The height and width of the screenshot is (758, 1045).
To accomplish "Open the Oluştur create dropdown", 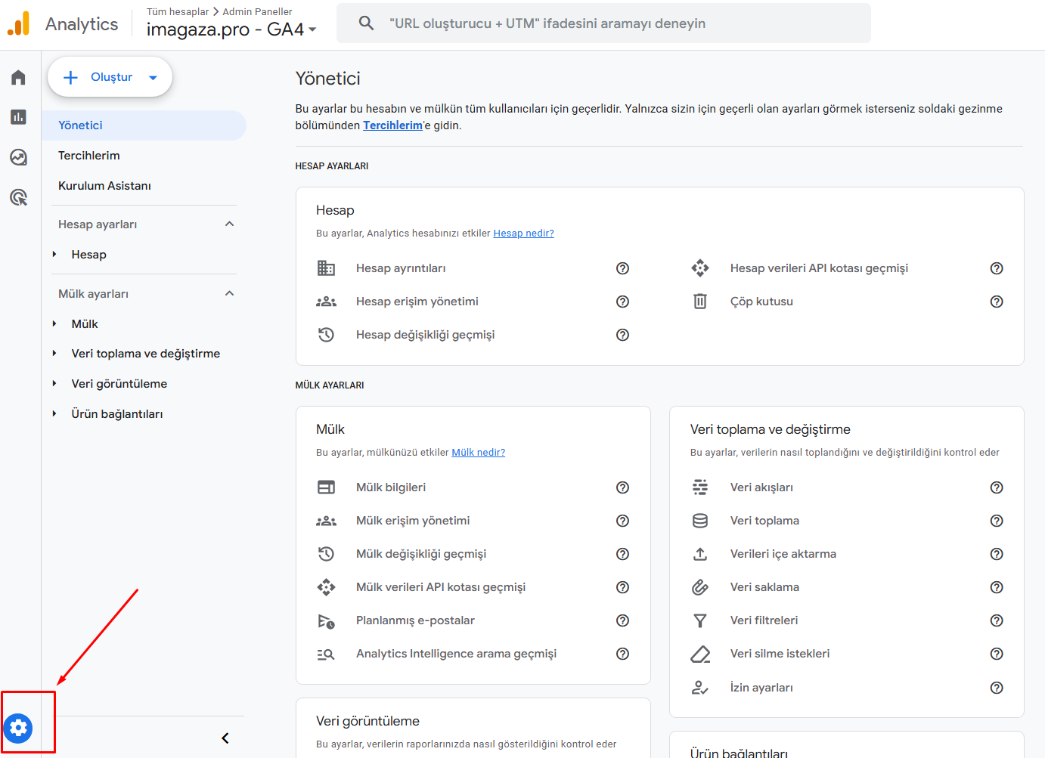I will [110, 77].
